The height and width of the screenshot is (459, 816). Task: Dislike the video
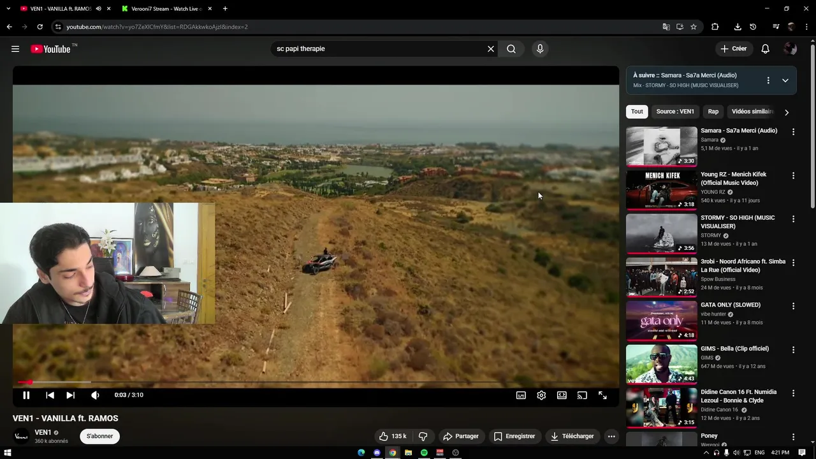coord(423,436)
